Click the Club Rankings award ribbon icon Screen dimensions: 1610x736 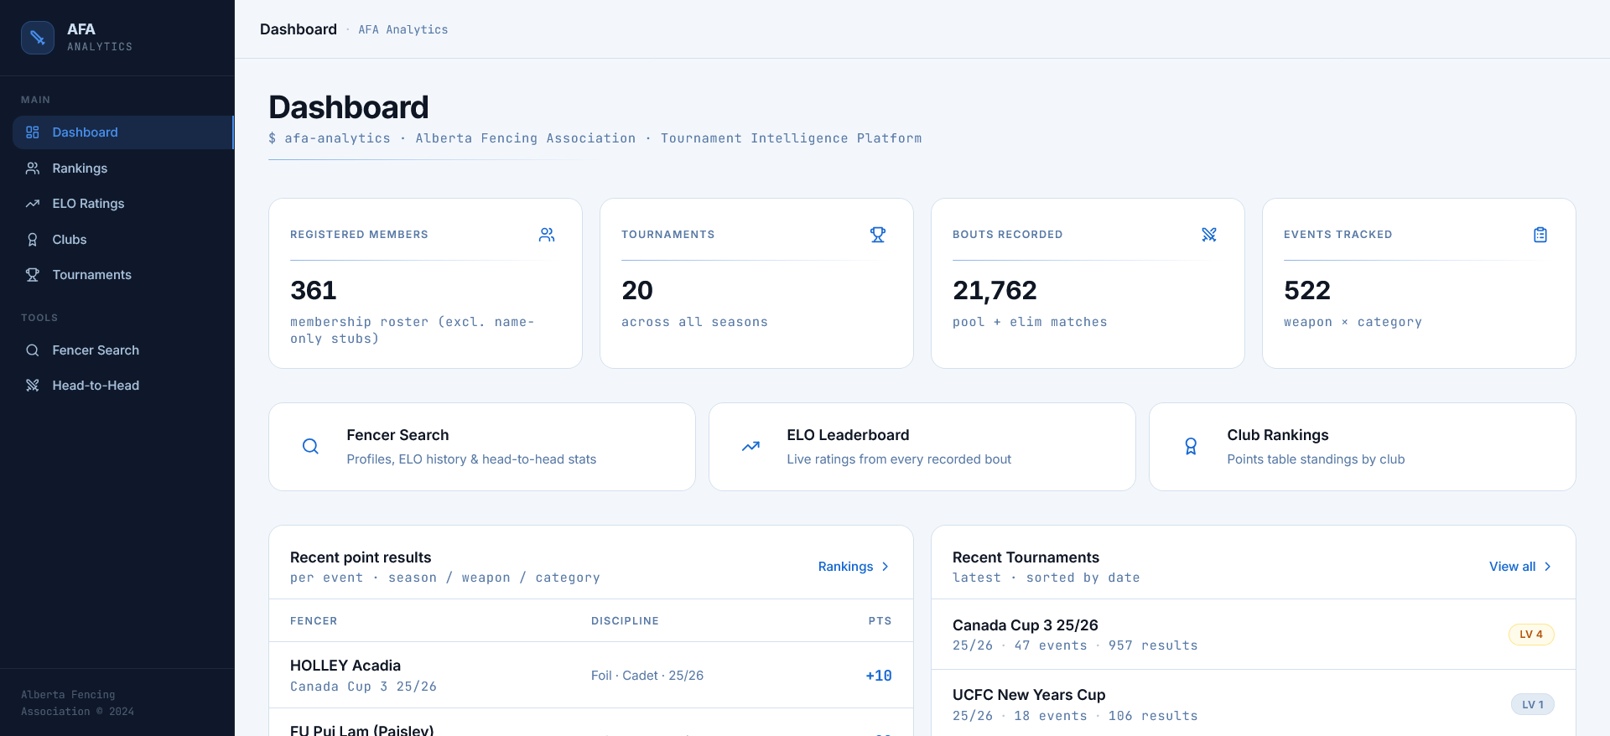tap(1191, 447)
